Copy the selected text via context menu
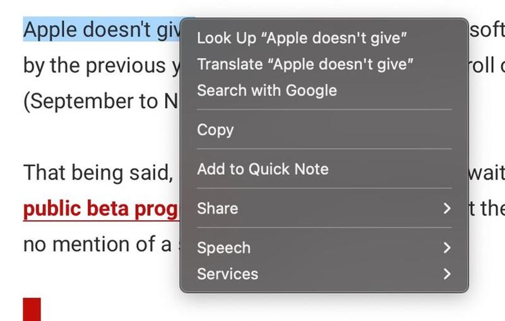 point(215,130)
